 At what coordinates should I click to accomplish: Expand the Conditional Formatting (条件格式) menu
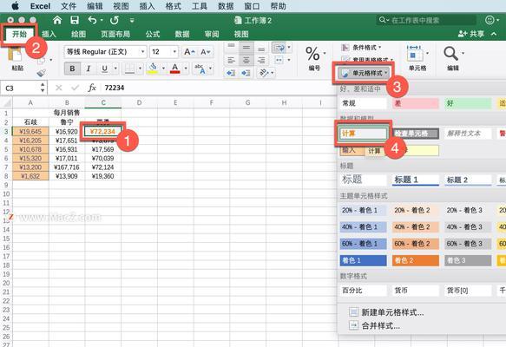[x=361, y=48]
